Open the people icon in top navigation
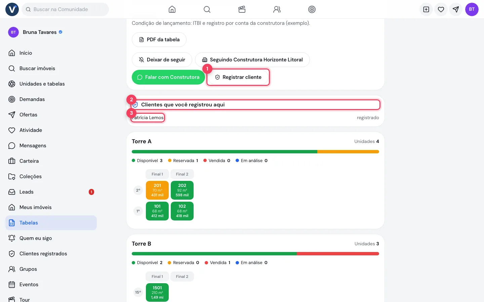The width and height of the screenshot is (484, 302). pos(277,9)
